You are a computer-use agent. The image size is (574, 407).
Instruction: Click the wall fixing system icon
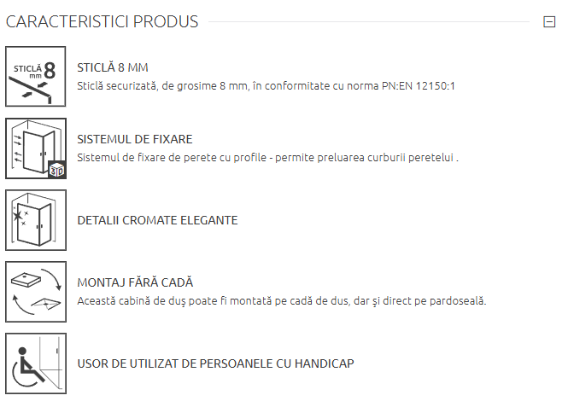[x=36, y=148]
